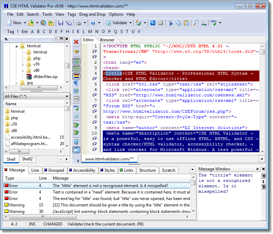Open the All Files filter combo box
The width and height of the screenshot is (273, 234).
36,96
